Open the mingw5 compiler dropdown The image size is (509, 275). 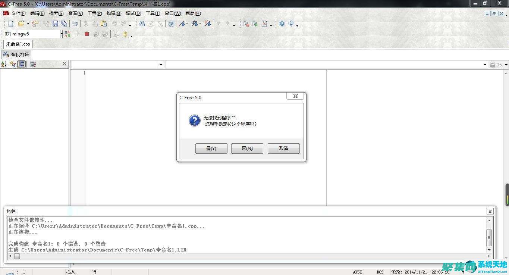(x=62, y=34)
